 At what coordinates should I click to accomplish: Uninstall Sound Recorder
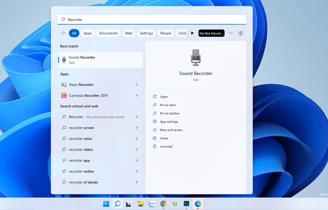pyautogui.click(x=166, y=147)
